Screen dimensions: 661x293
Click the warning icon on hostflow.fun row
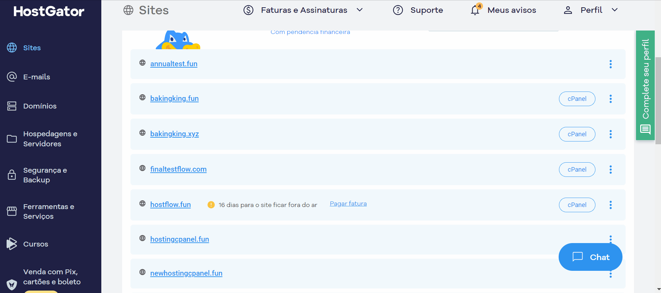point(211,205)
